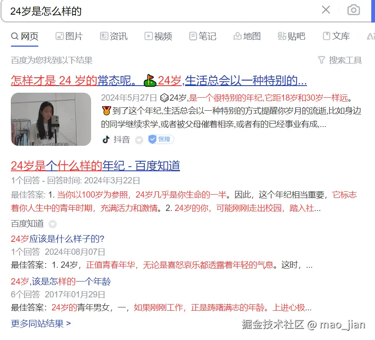The image size is (375, 340).
Task: Click the 贴 icon beside 贴吧
Action: coord(282,36)
